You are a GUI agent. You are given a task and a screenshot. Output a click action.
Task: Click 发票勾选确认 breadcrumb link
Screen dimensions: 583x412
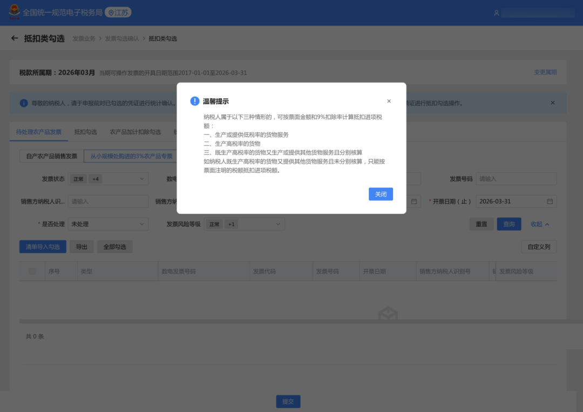tap(122, 39)
